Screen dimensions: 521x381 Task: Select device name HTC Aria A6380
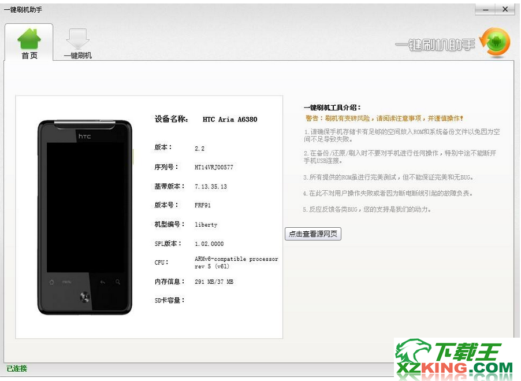(x=230, y=119)
